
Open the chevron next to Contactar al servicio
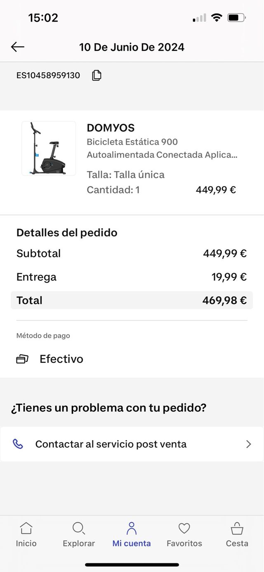248,444
